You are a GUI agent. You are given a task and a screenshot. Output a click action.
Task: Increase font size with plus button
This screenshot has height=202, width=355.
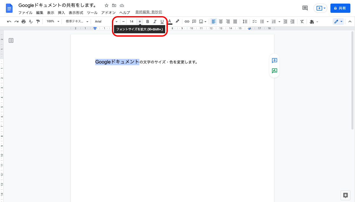(140, 22)
